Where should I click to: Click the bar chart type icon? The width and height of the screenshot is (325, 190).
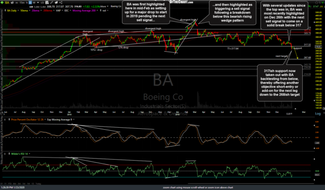pos(42,3)
